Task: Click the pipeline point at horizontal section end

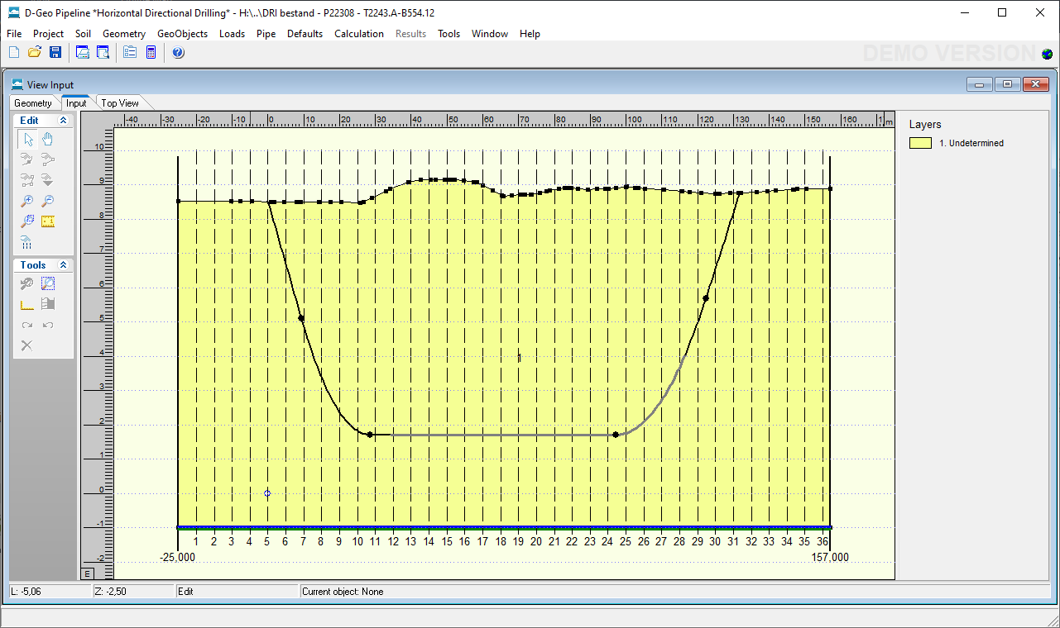Action: (616, 435)
